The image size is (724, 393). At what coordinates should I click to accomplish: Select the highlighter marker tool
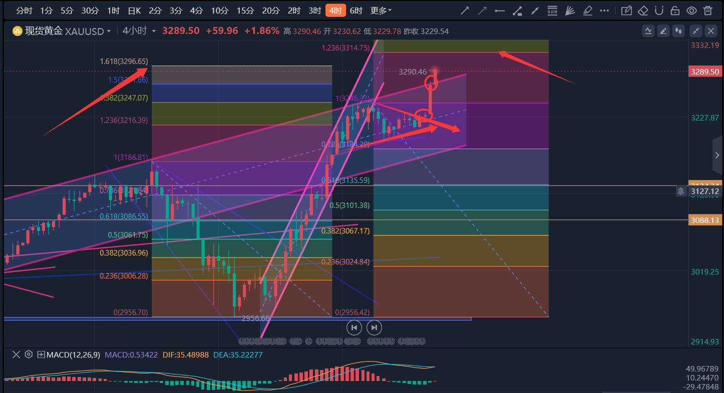588,10
